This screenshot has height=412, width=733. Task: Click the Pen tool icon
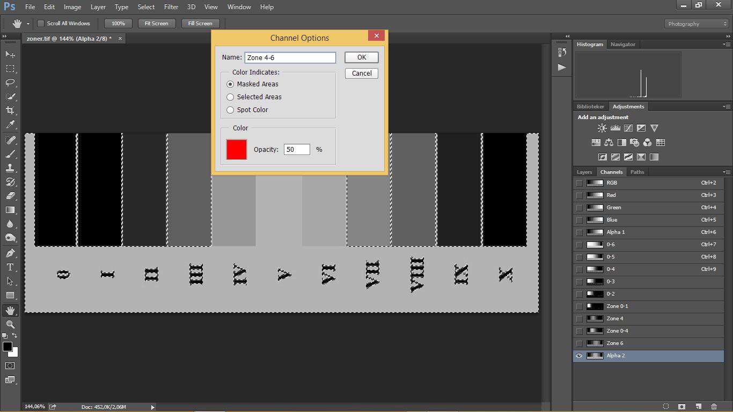[x=10, y=253]
